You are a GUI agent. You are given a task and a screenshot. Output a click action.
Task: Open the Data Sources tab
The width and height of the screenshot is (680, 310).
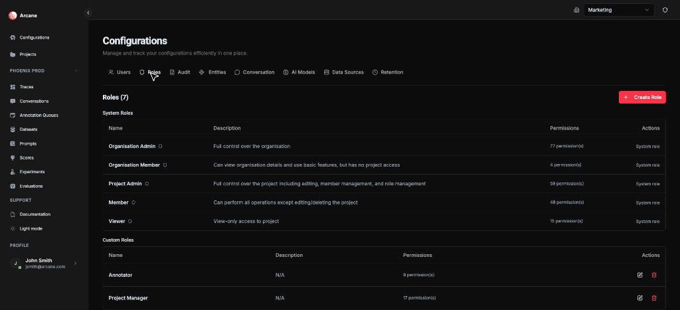(343, 72)
